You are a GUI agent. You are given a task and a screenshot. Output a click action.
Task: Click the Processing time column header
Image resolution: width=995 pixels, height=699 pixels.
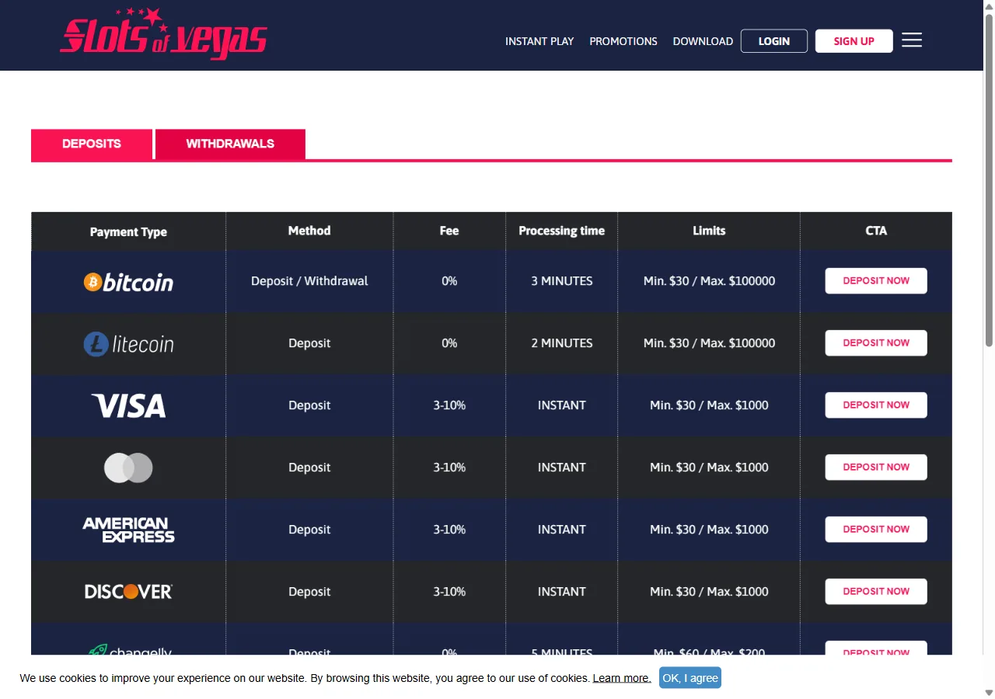(x=561, y=231)
